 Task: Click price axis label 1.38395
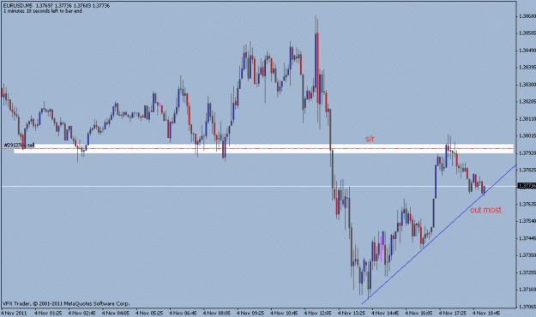[x=527, y=68]
